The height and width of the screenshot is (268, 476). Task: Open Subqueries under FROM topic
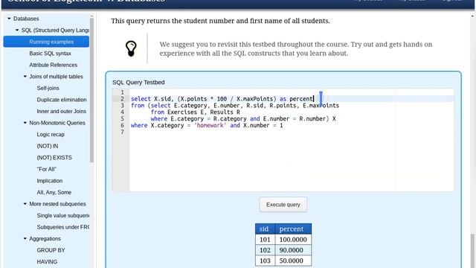(62, 227)
